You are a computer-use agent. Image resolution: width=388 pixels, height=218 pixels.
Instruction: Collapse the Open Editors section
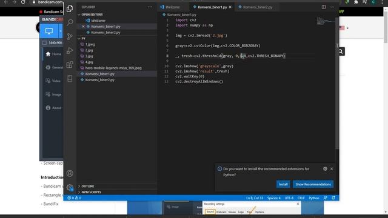coord(92,15)
